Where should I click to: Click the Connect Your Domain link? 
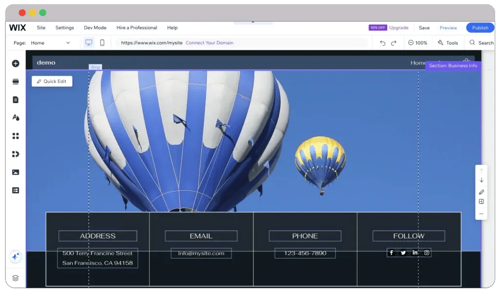pyautogui.click(x=209, y=43)
